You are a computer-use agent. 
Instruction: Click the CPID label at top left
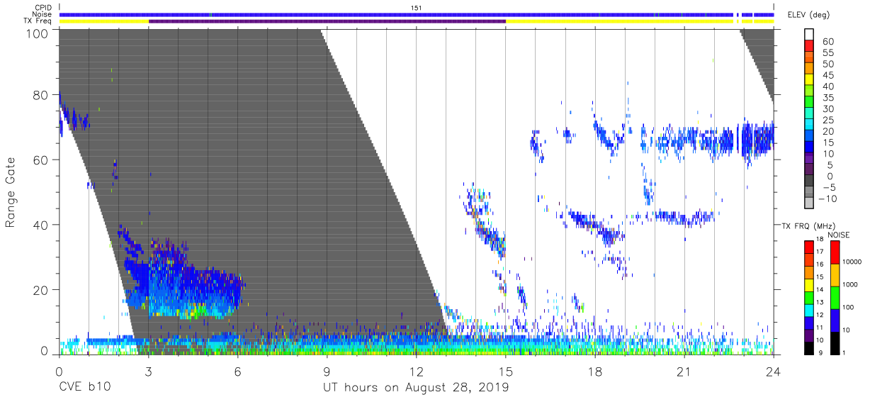click(x=43, y=8)
